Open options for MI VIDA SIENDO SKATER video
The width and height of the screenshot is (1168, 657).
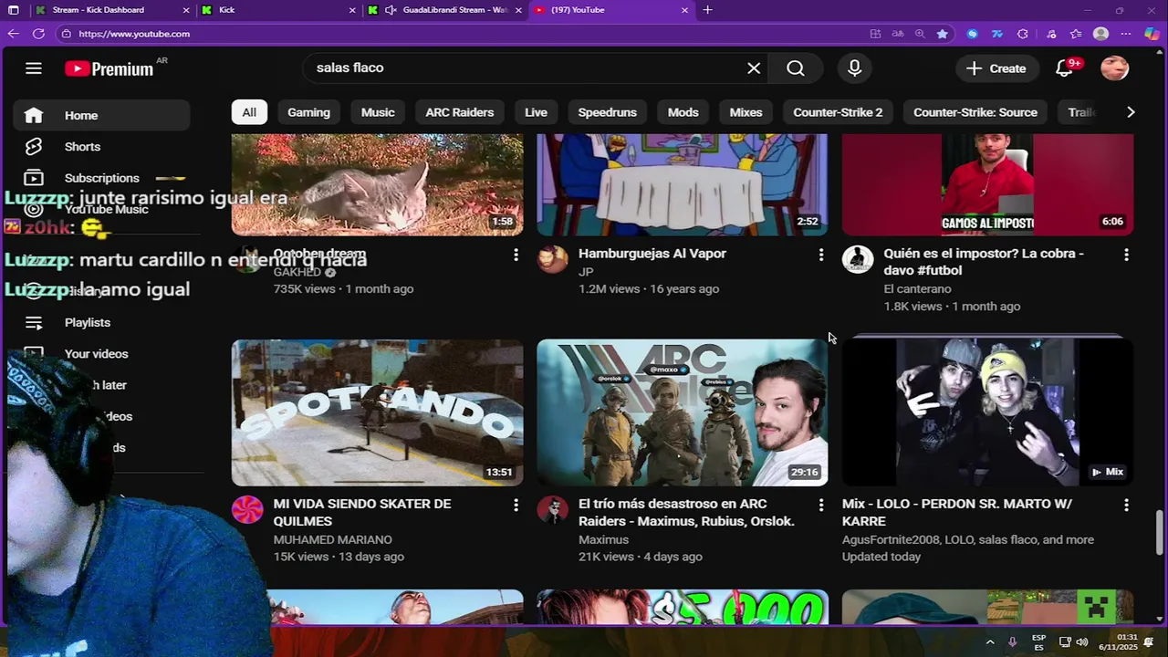click(516, 505)
